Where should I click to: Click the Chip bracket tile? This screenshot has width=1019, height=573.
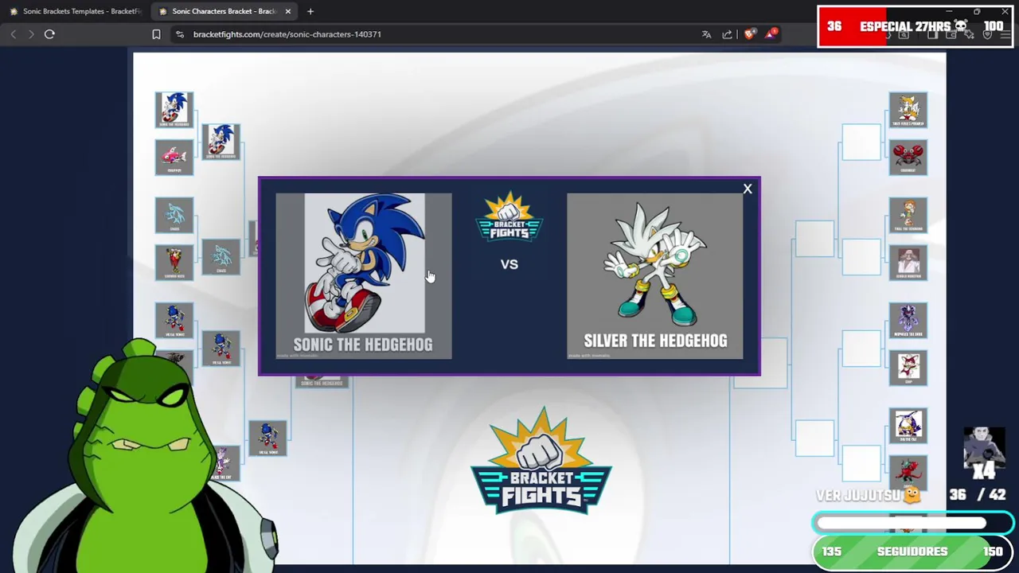click(908, 368)
